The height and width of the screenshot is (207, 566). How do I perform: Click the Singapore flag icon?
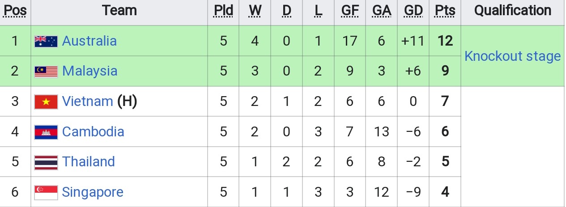[46, 192]
